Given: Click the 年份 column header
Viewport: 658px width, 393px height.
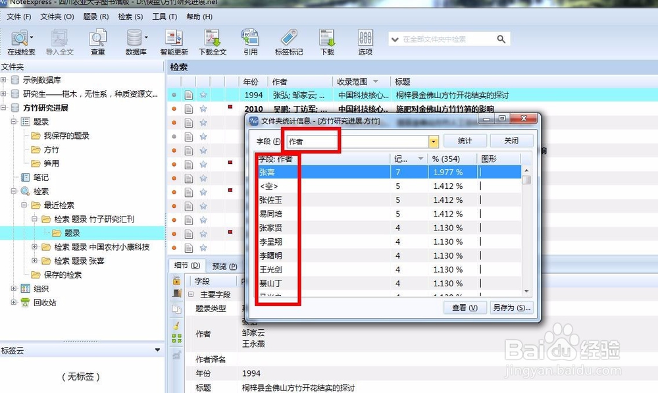Looking at the screenshot, I should pyautogui.click(x=253, y=82).
